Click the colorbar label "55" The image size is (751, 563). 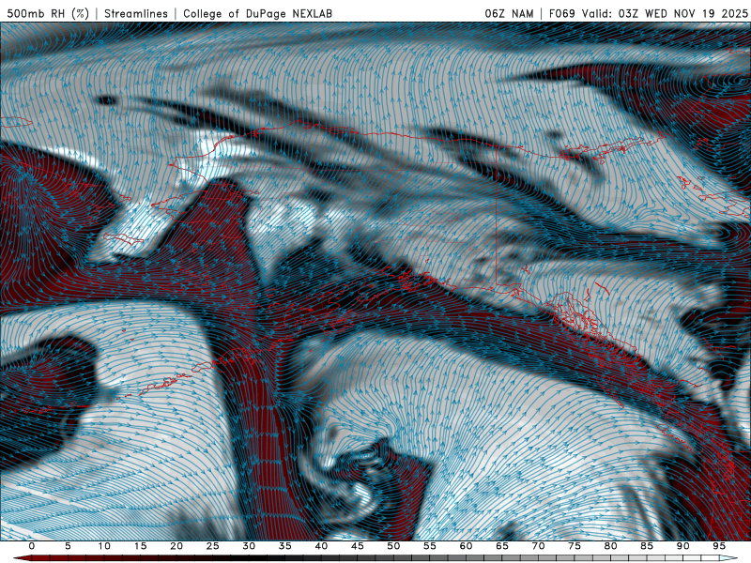click(x=430, y=546)
